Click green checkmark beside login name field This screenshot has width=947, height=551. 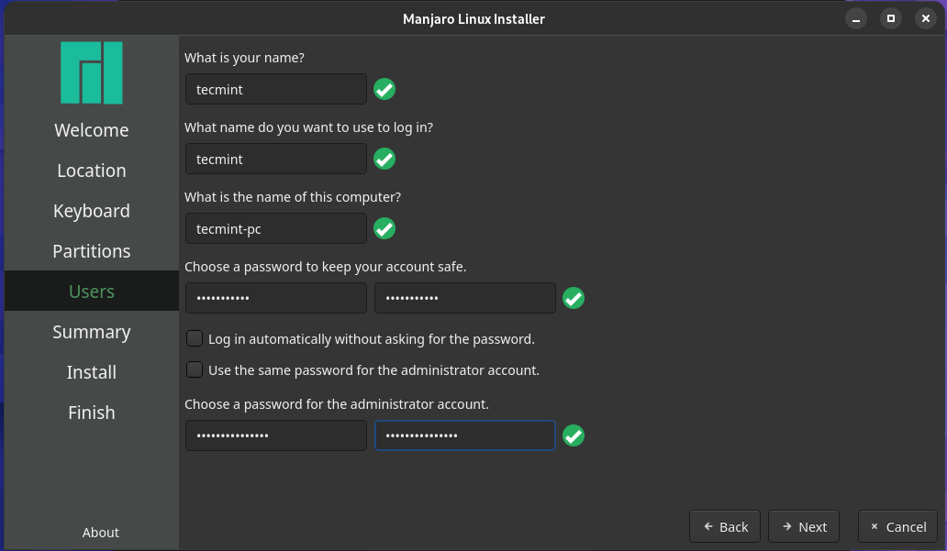(x=384, y=160)
